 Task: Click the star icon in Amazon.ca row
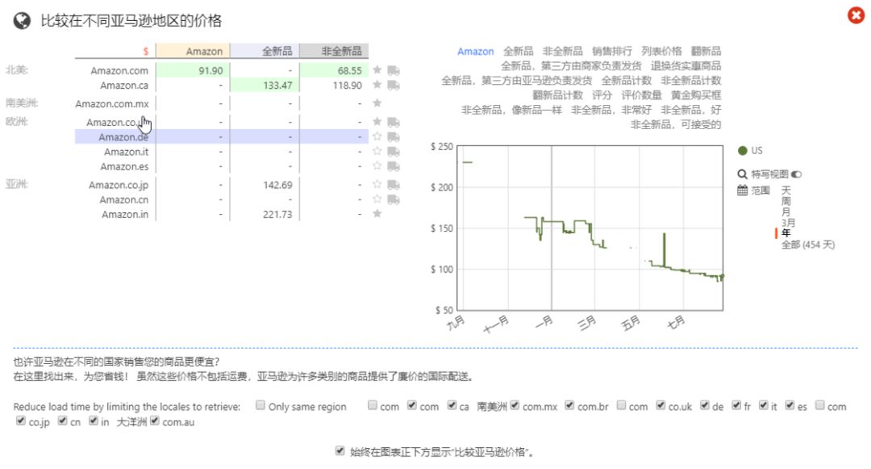coord(377,85)
